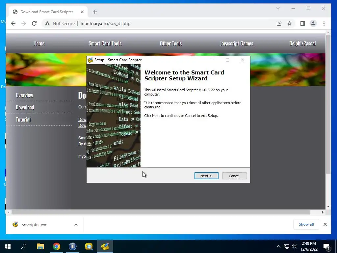
Task: Open the Chrome side panel
Action: tap(303, 23)
